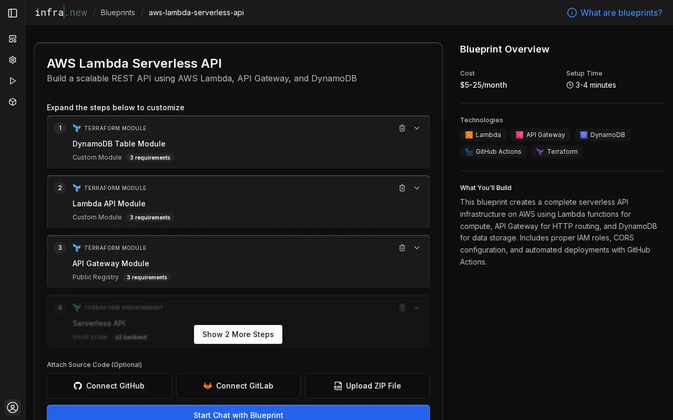Go to Blueprints breadcrumb
This screenshot has height=420, width=673.
pos(118,13)
